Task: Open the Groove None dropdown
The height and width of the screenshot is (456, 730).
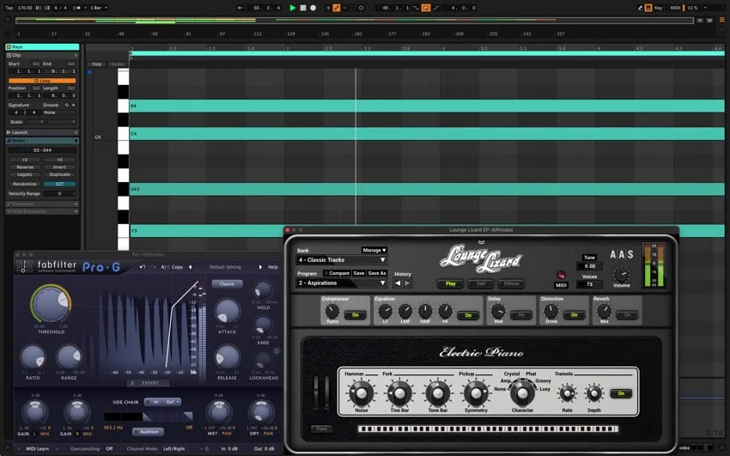Action: click(59, 112)
